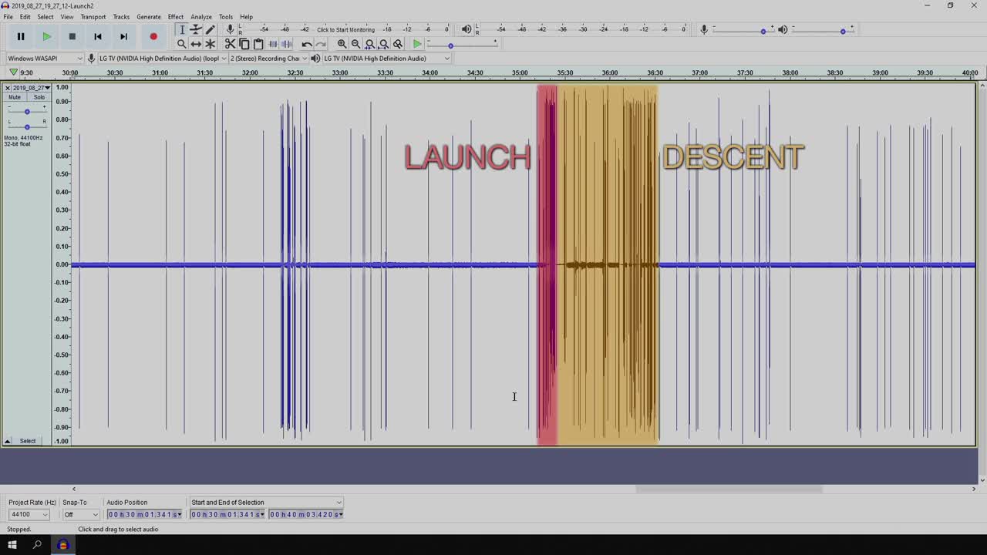Select the Selection (I-beam) tool
The image size is (987, 555).
coord(182,29)
